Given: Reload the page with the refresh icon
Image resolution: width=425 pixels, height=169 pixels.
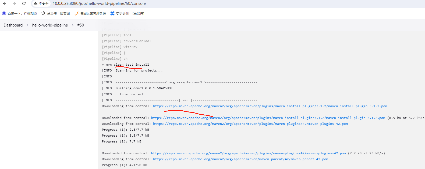Looking at the screenshot, I should (24, 3).
